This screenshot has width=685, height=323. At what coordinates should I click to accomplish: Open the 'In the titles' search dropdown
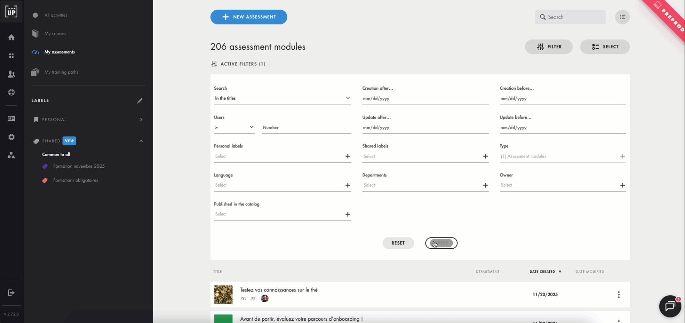282,98
